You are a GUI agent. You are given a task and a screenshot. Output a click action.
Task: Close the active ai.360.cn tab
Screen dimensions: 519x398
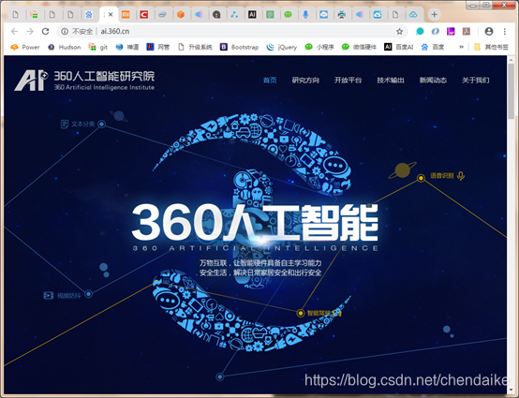point(111,15)
